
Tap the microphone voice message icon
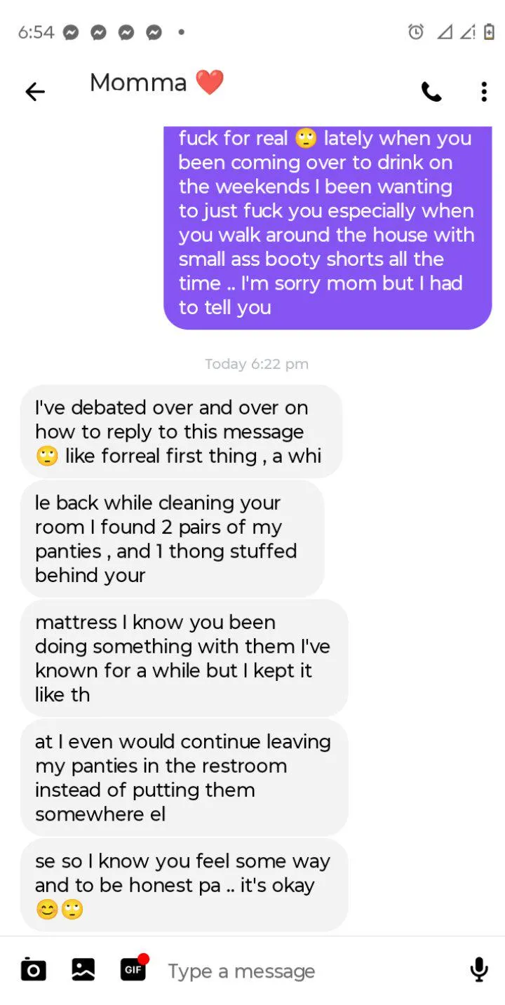[x=479, y=970]
